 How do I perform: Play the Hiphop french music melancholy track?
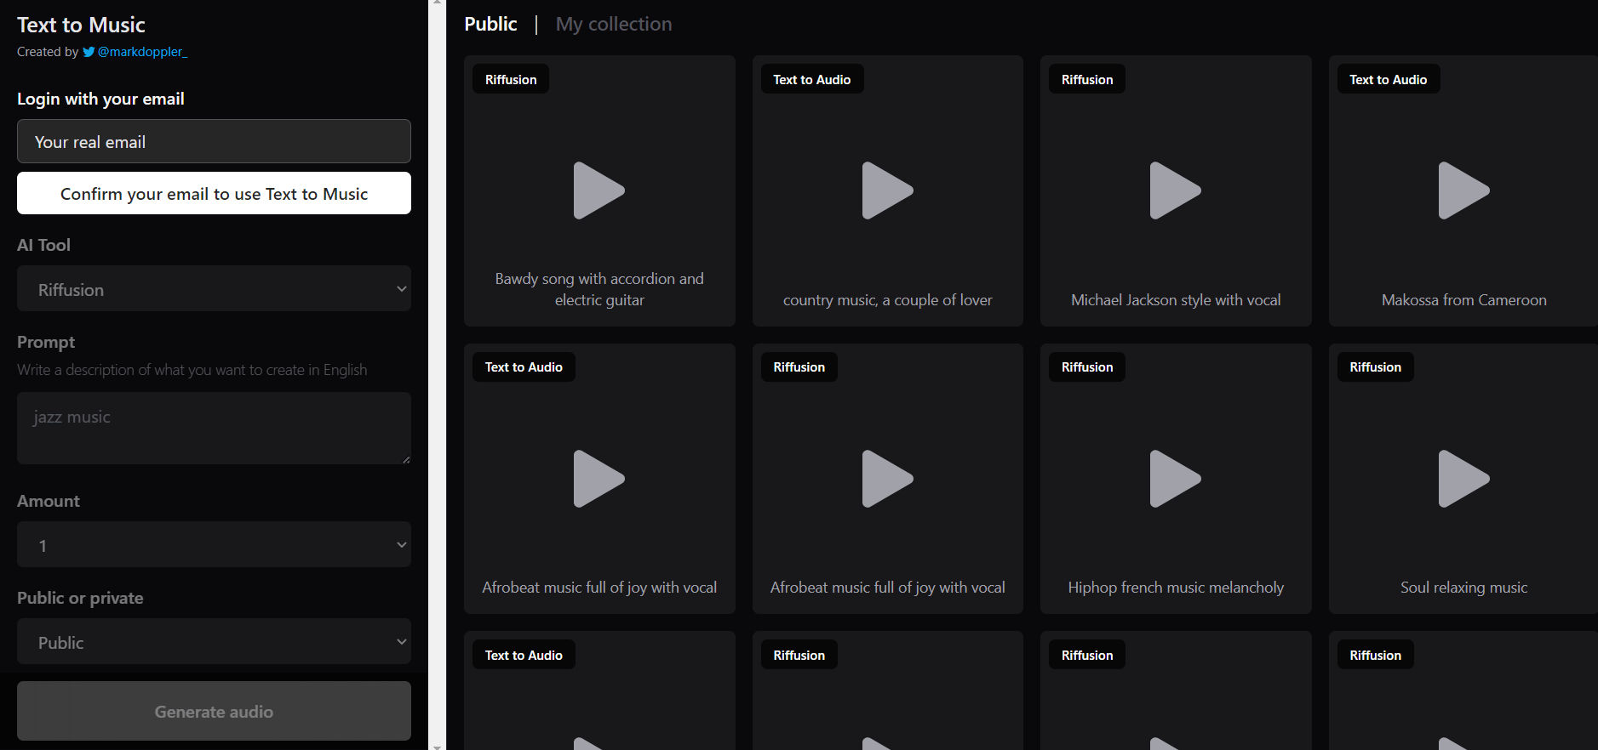click(1175, 479)
